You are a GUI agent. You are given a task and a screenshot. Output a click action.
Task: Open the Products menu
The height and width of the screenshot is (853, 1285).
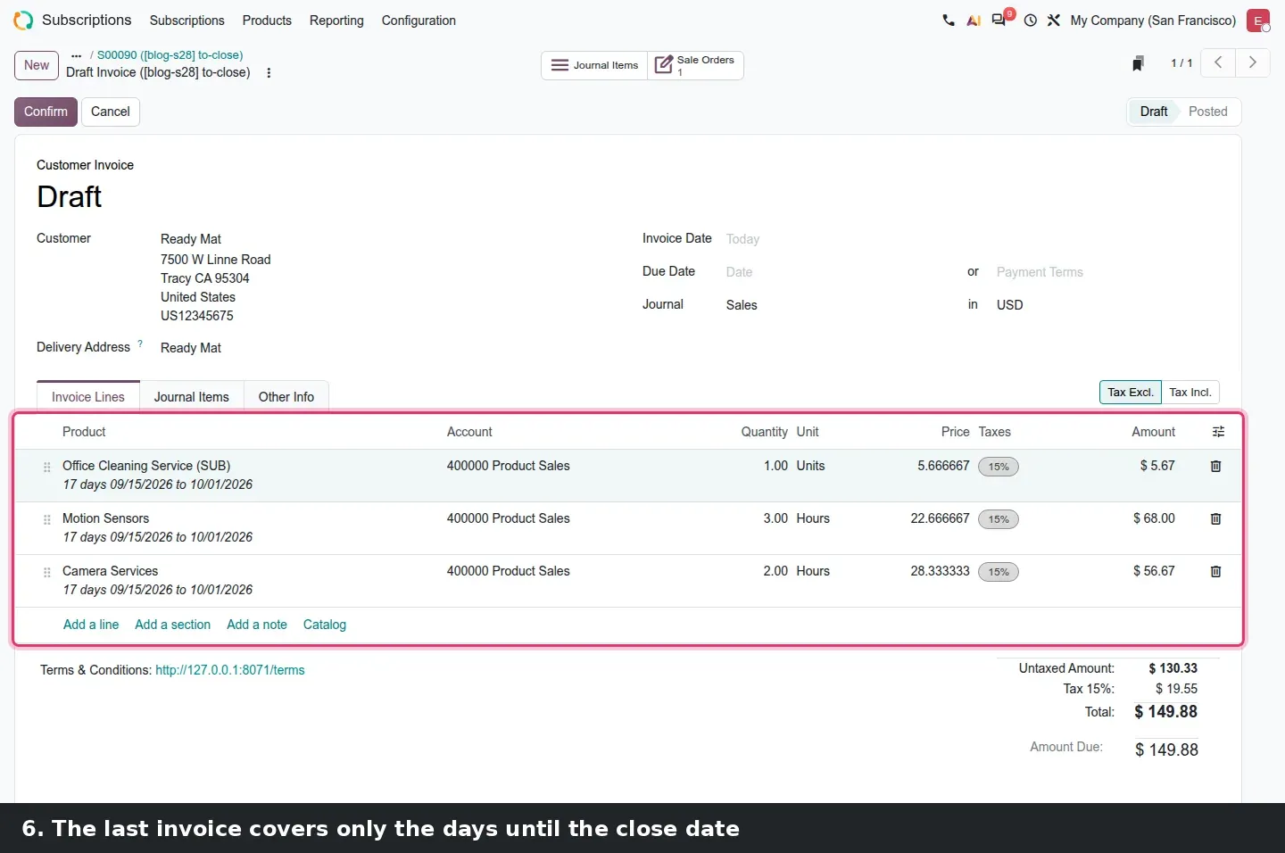(267, 20)
